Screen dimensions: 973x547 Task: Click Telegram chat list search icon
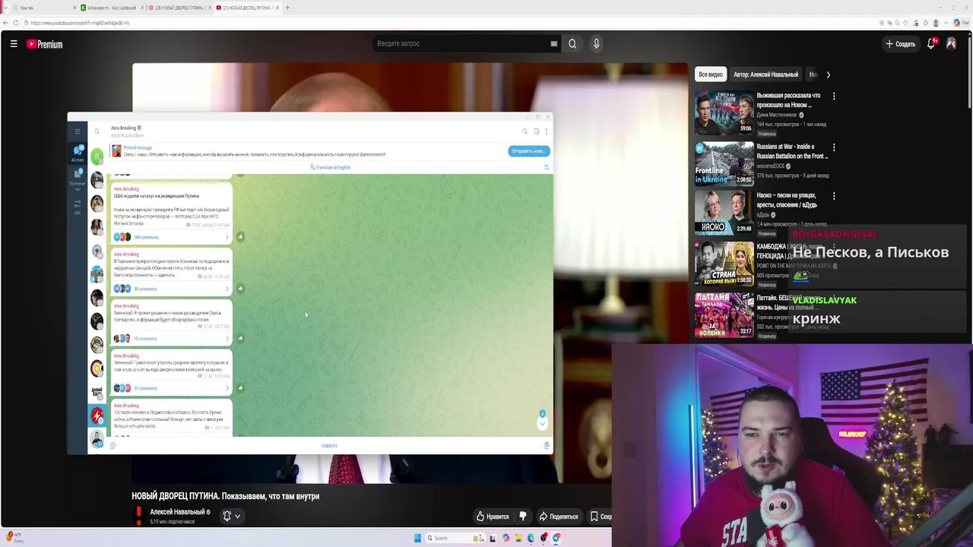[x=97, y=131]
